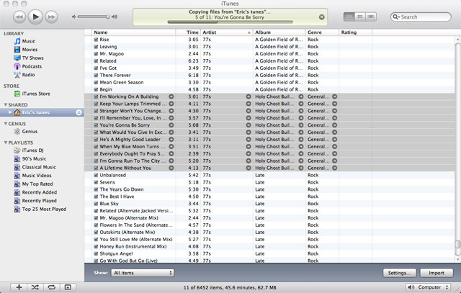Click arrow beside I'm Working On A Building name
The image size is (461, 293).
tap(171, 96)
